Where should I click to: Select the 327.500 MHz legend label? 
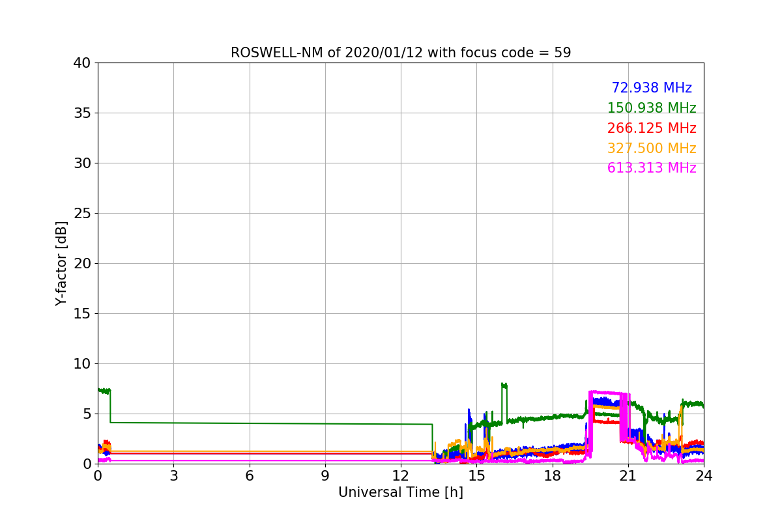coord(652,148)
